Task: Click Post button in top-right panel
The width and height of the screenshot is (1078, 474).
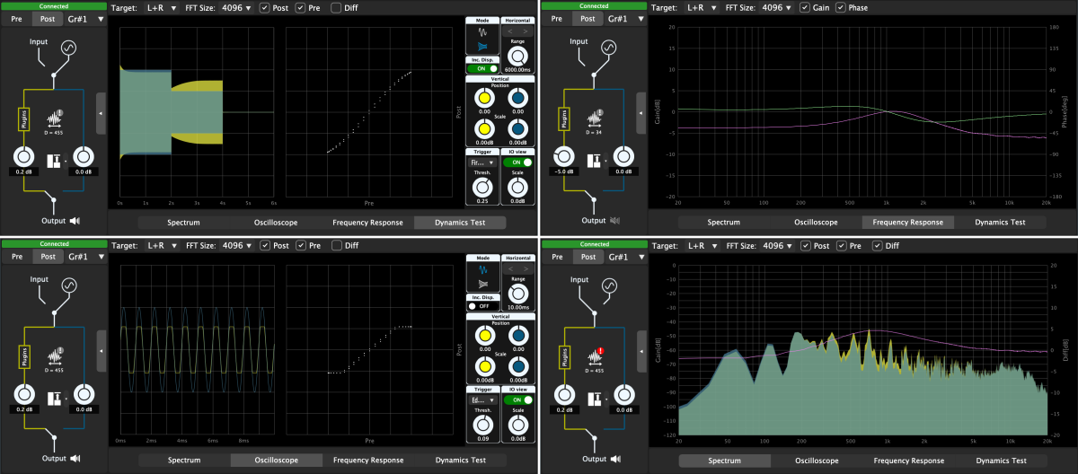Action: 588,19
